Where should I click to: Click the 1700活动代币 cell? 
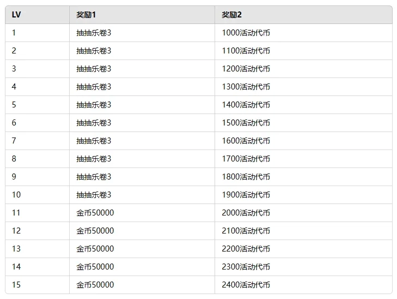[246, 159]
